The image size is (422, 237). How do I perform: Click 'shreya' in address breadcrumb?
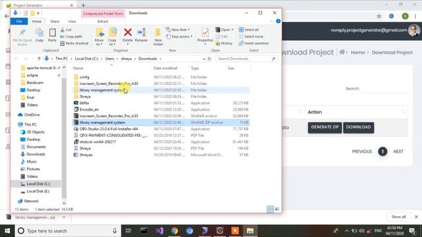coord(126,59)
